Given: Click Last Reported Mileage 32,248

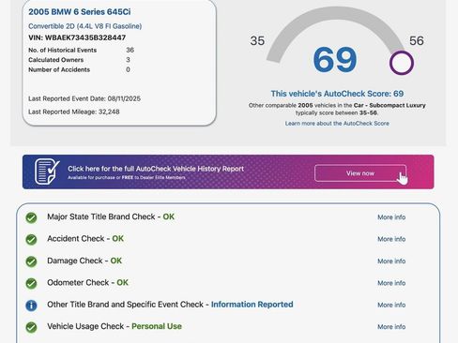Looking at the screenshot, I should coord(74,112).
